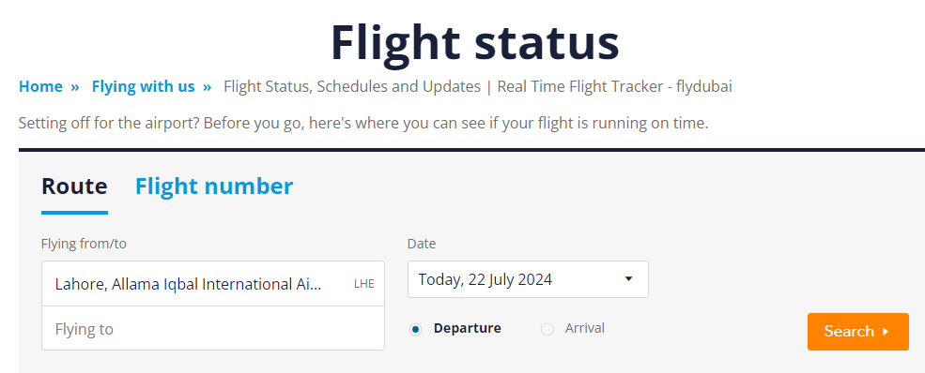Click the orange Search button

pyautogui.click(x=858, y=332)
